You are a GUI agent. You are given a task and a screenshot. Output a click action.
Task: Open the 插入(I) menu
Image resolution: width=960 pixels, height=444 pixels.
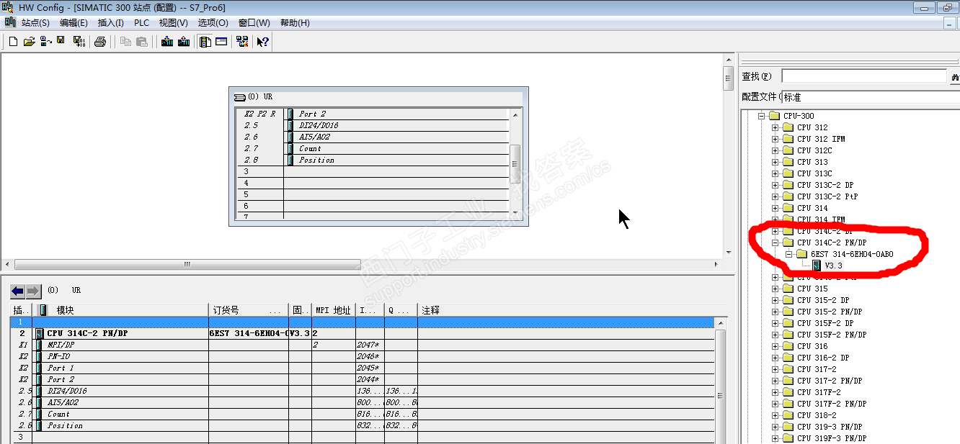(110, 23)
